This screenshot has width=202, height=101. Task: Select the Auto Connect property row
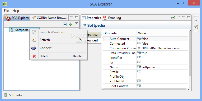click(x=145, y=39)
